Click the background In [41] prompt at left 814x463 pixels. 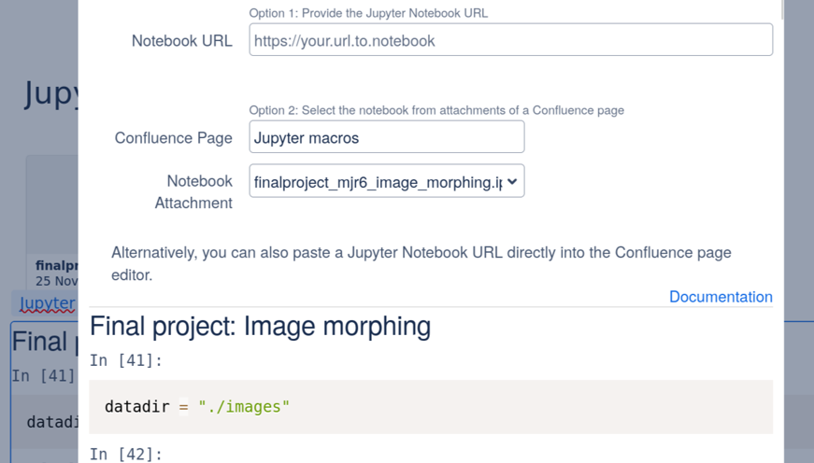43,375
